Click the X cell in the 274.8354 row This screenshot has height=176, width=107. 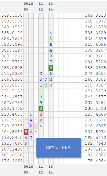click(x=41, y=74)
